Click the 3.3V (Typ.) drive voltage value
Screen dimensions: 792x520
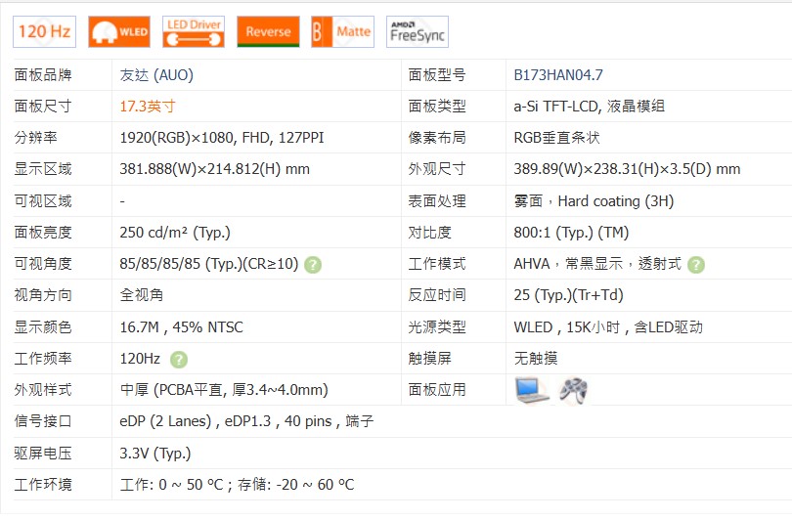pos(155,453)
